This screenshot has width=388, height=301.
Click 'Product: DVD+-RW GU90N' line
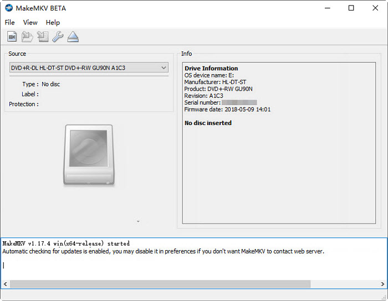coord(218,89)
